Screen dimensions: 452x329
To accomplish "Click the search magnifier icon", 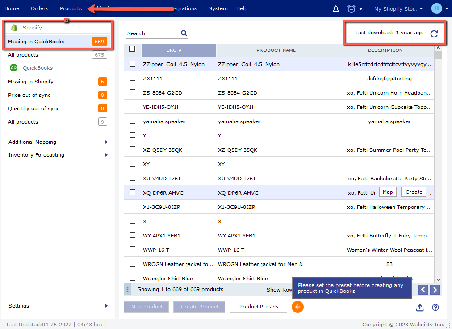I will [184, 33].
